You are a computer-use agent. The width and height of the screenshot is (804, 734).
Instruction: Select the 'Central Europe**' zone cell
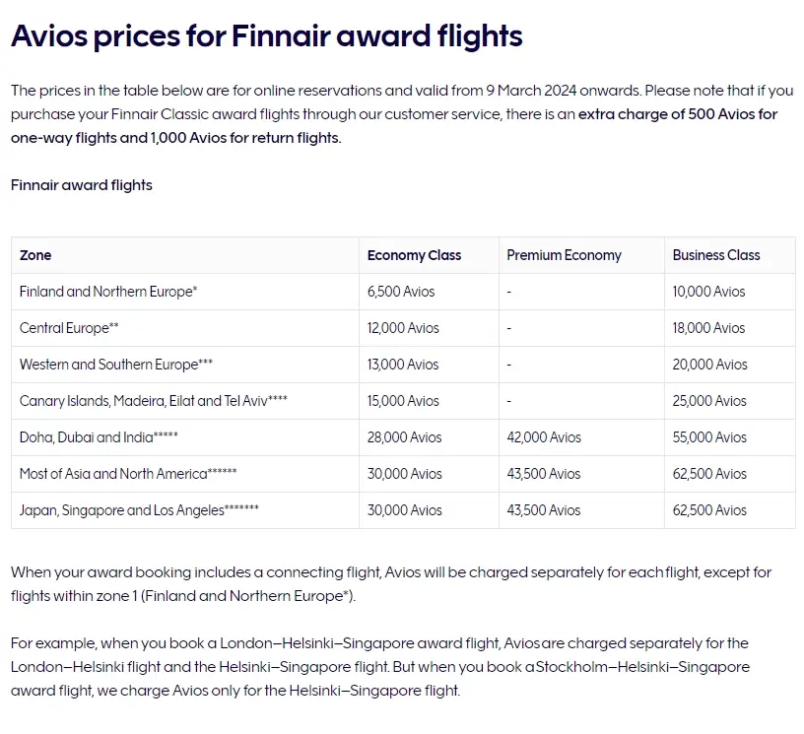pyautogui.click(x=69, y=328)
